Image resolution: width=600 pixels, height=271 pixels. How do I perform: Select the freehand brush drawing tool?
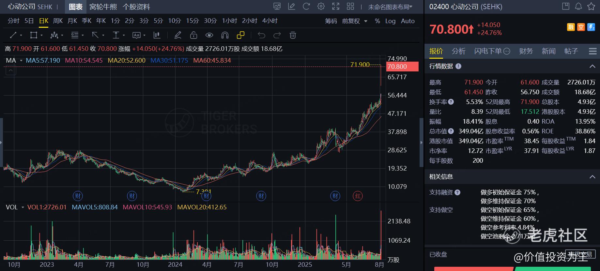point(177,35)
